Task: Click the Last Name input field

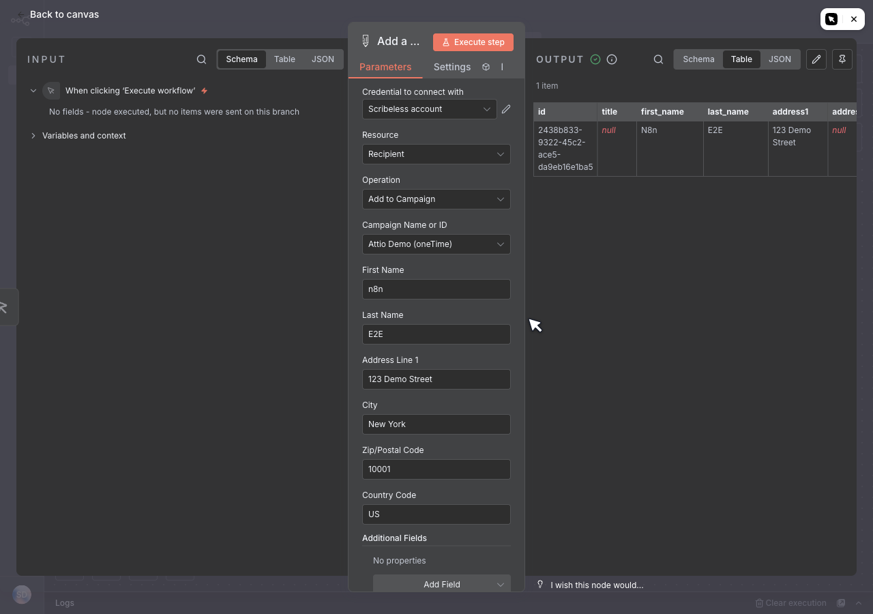Action: pos(436,334)
